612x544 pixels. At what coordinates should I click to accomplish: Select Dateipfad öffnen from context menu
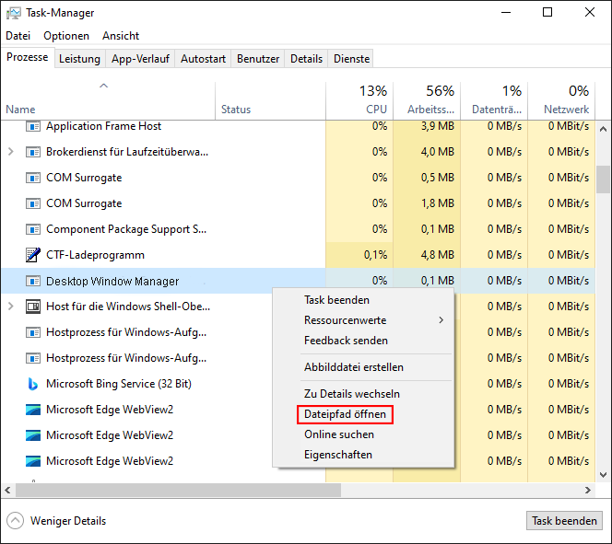pos(345,415)
